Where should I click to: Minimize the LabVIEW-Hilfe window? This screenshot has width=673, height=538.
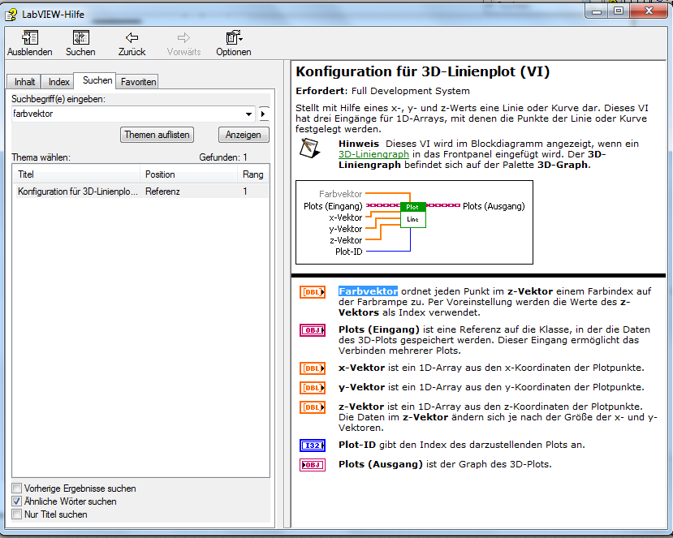pos(597,11)
